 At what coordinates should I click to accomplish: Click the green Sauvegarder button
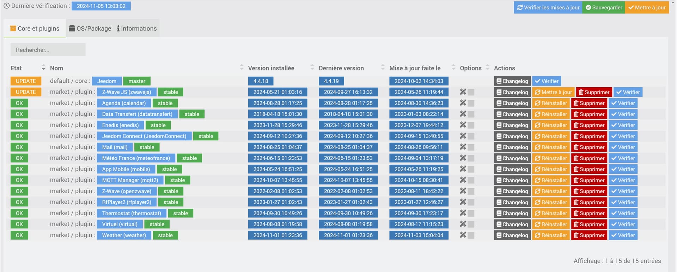pos(604,7)
